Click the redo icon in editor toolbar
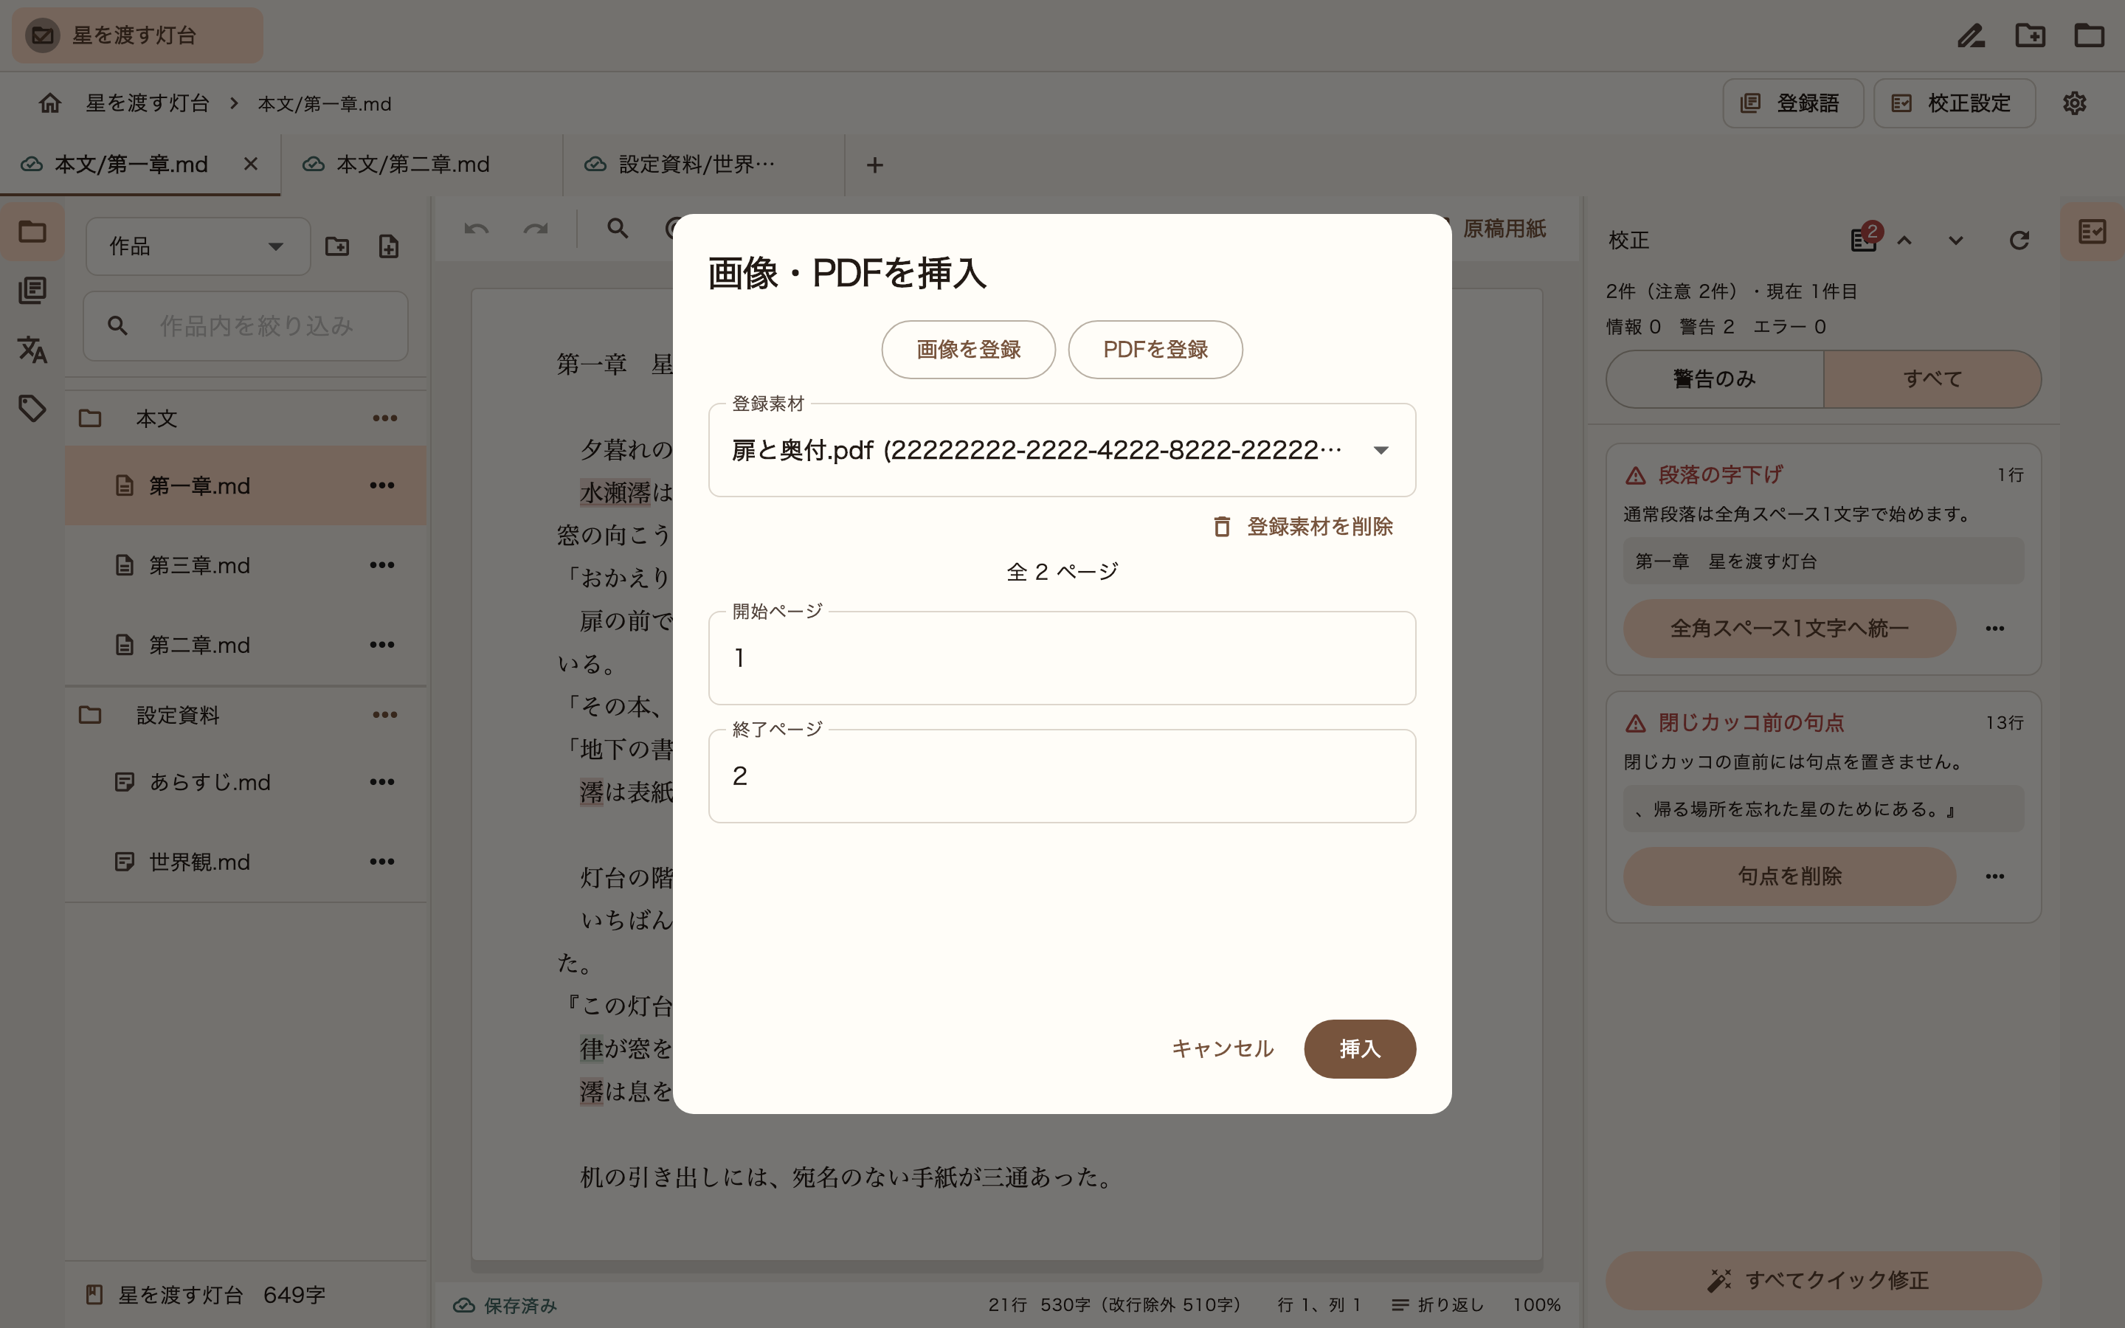Viewport: 2125px width, 1328px height. pyautogui.click(x=536, y=229)
